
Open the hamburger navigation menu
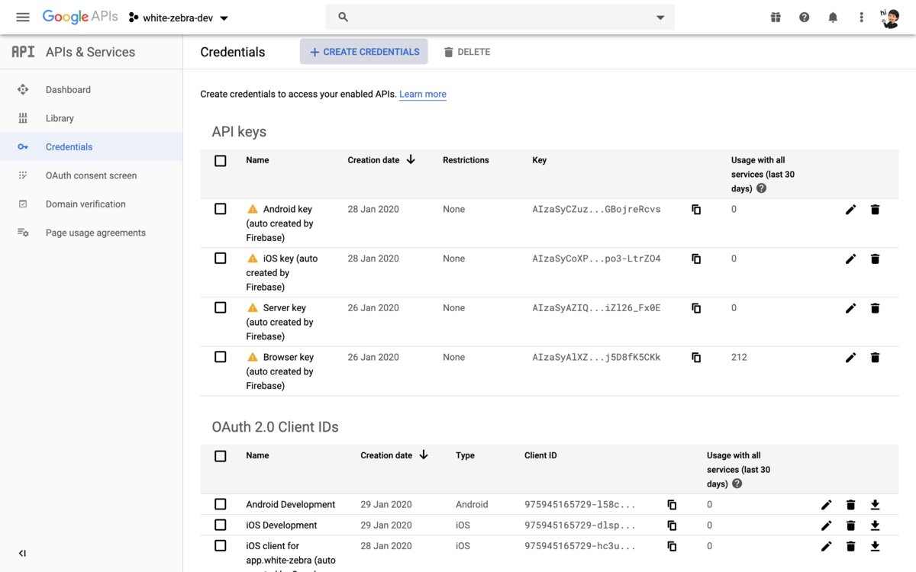[22, 17]
